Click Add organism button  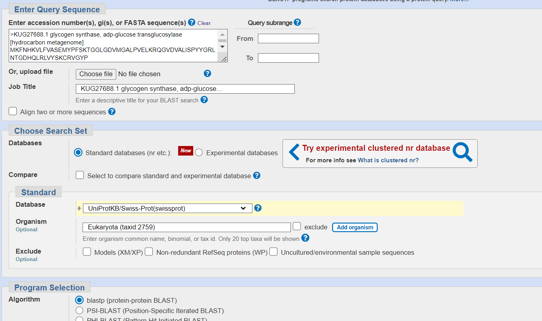tap(355, 227)
